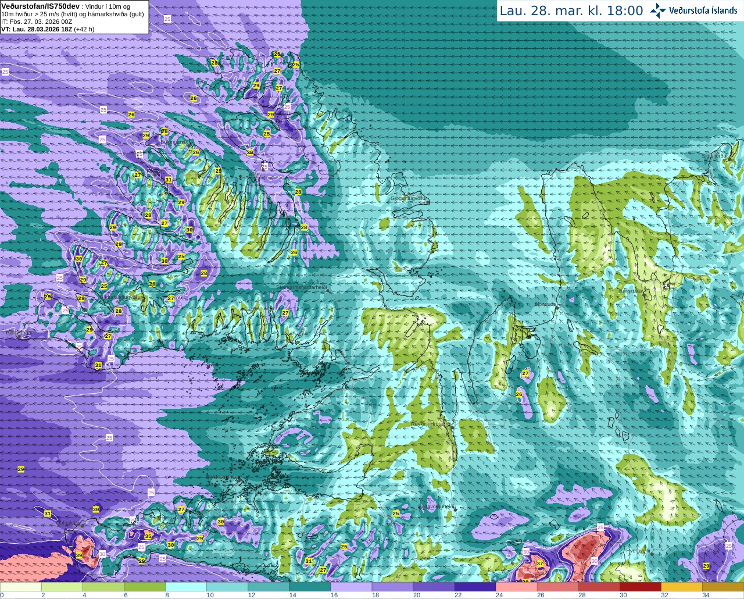Click the Hveravellir station marker

click(x=652, y=554)
